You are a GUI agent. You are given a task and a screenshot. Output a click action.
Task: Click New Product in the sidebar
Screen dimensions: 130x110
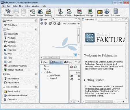(x=12, y=79)
